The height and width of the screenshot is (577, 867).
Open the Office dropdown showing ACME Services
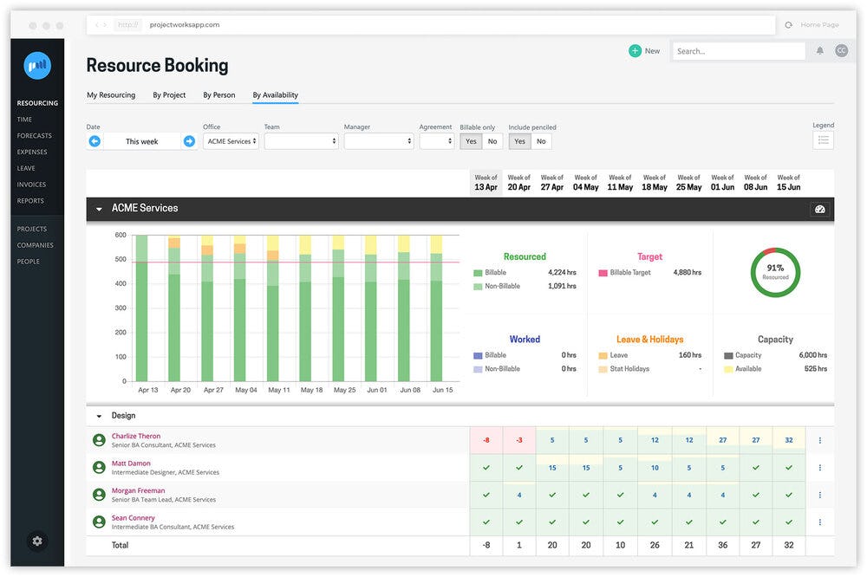(x=231, y=140)
